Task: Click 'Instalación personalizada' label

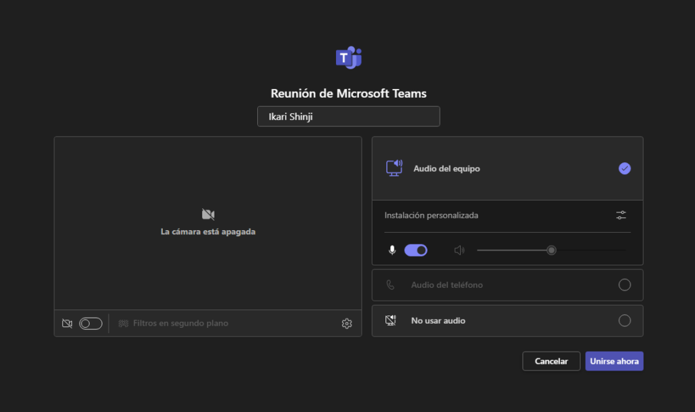Action: pos(431,215)
